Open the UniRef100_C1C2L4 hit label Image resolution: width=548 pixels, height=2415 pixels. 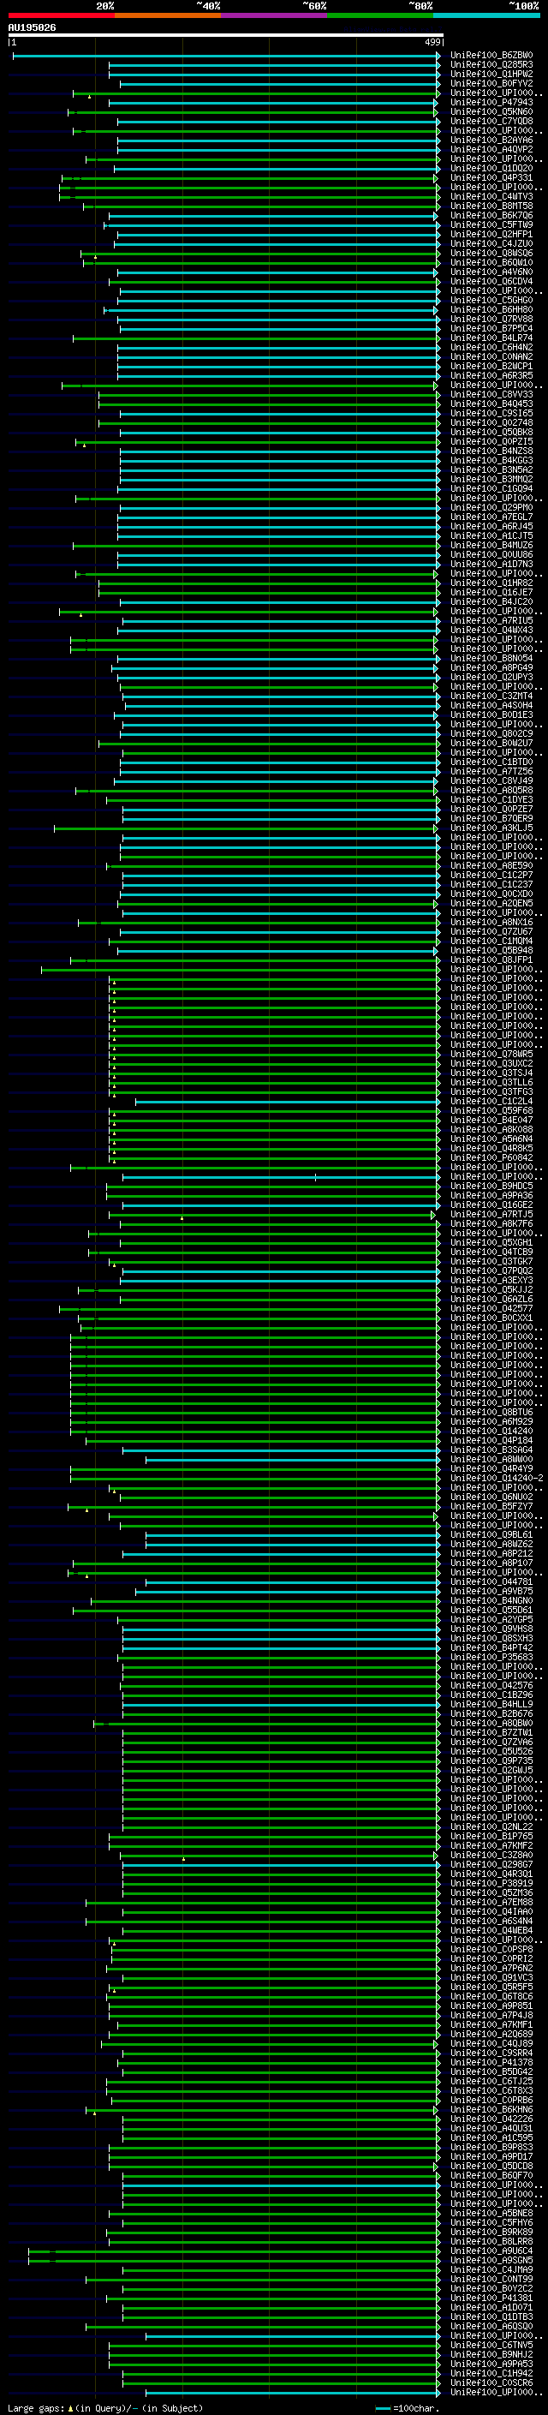coord(491,1102)
